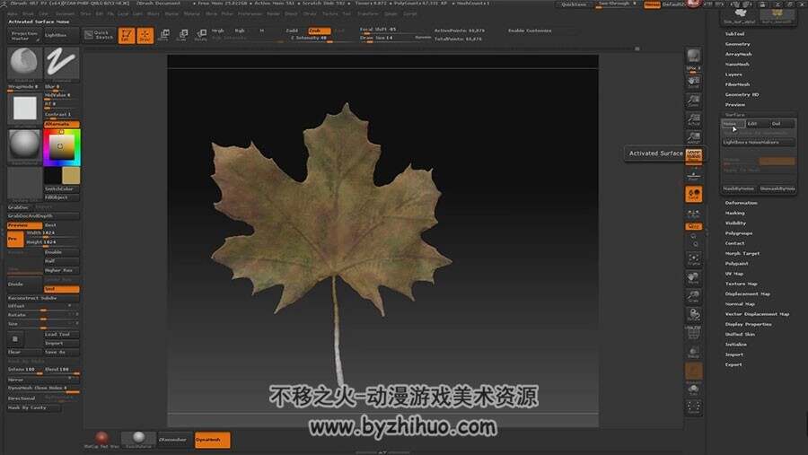Screen dimensions: 808x455
Task: Toggle the orange DynaMesh button
Action: click(x=212, y=440)
